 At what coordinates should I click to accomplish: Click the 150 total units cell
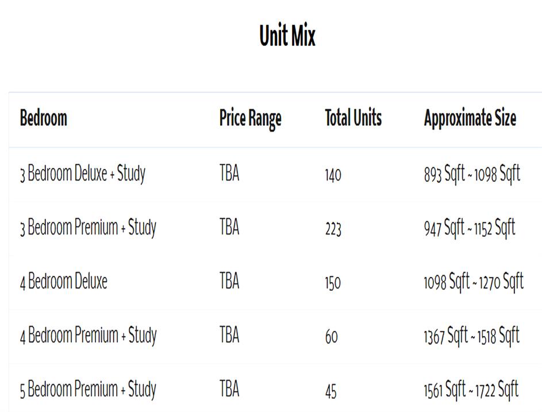point(333,283)
